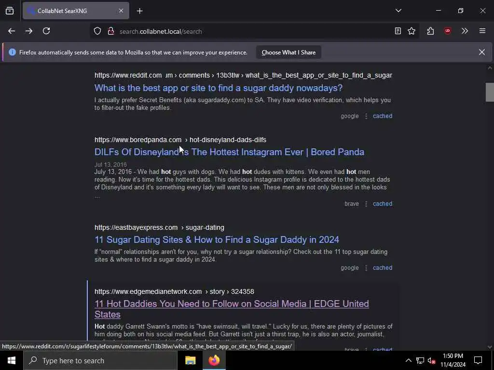The image size is (494, 370).
Task: Open File Explorer from the taskbar
Action: [x=190, y=360]
